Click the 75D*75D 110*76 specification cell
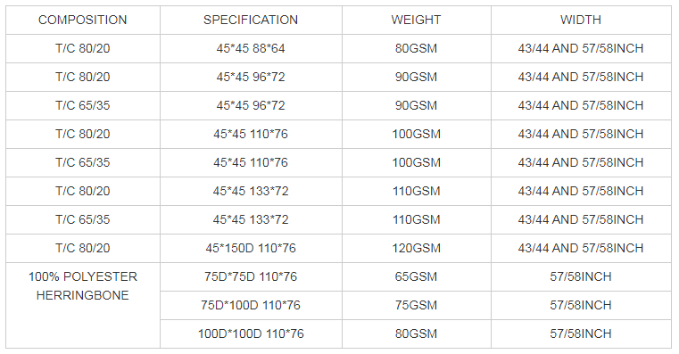The width and height of the screenshot is (679, 354). tap(251, 277)
